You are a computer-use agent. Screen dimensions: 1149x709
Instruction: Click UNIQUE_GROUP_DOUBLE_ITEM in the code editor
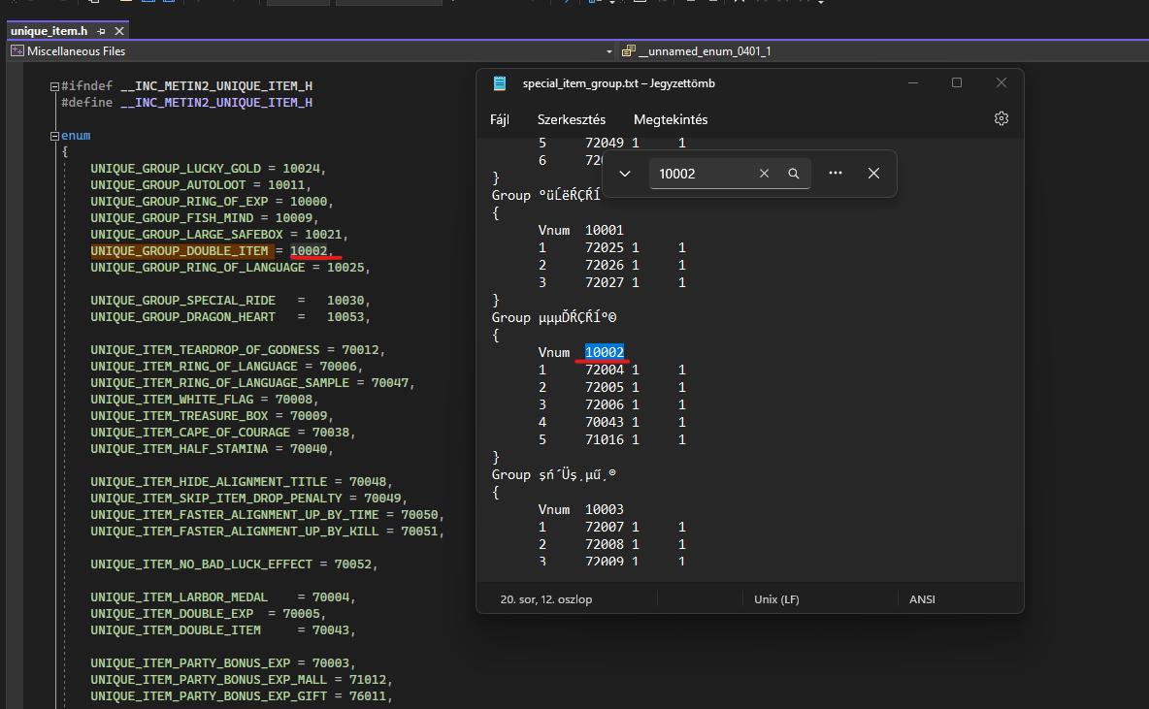point(180,251)
